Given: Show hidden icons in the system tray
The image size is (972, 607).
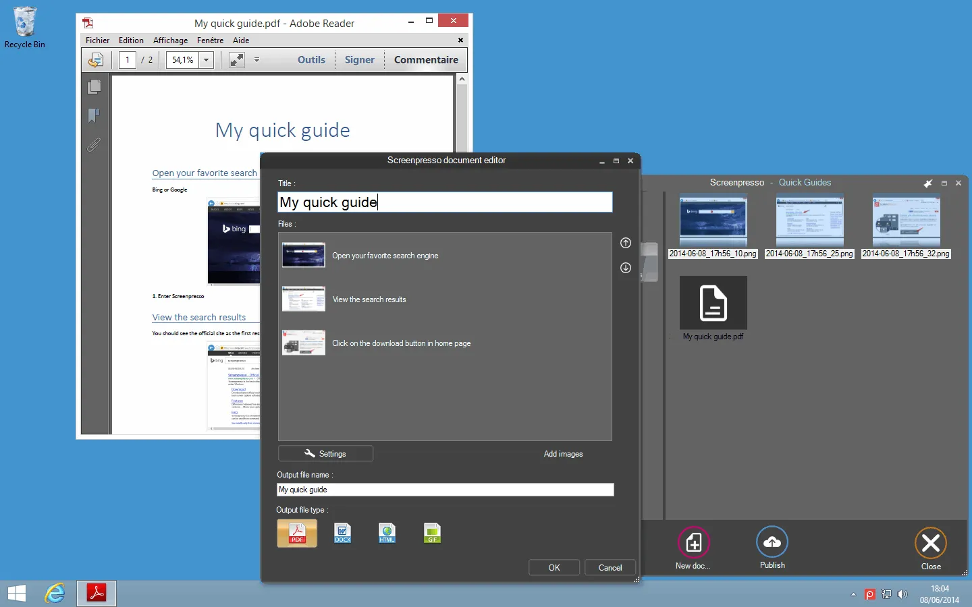Looking at the screenshot, I should click(852, 594).
